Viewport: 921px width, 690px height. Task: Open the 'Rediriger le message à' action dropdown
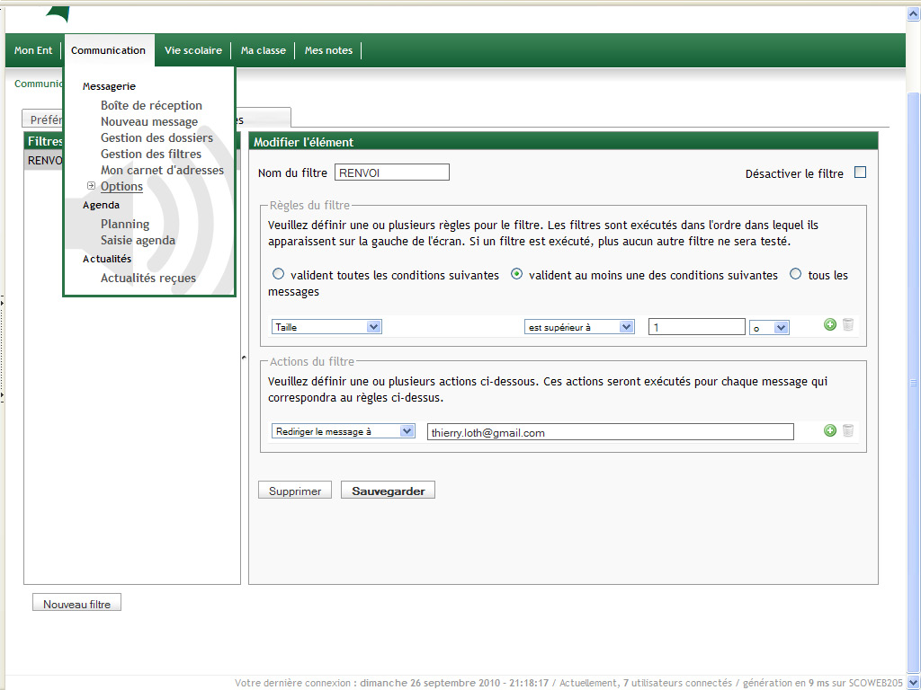[x=343, y=431]
